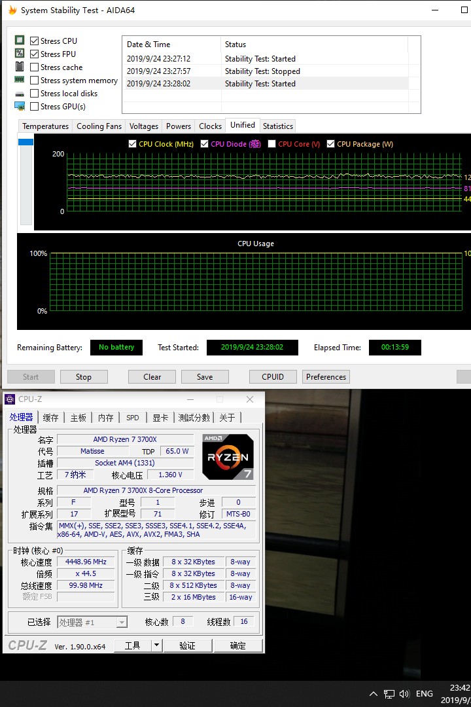Open the 内存 tab in CPU-Z
Viewport: 471px width, 707px height.
pyautogui.click(x=106, y=418)
